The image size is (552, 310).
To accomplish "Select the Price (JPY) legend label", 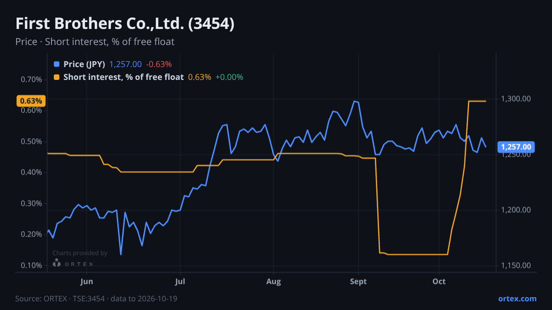I will click(x=85, y=64).
